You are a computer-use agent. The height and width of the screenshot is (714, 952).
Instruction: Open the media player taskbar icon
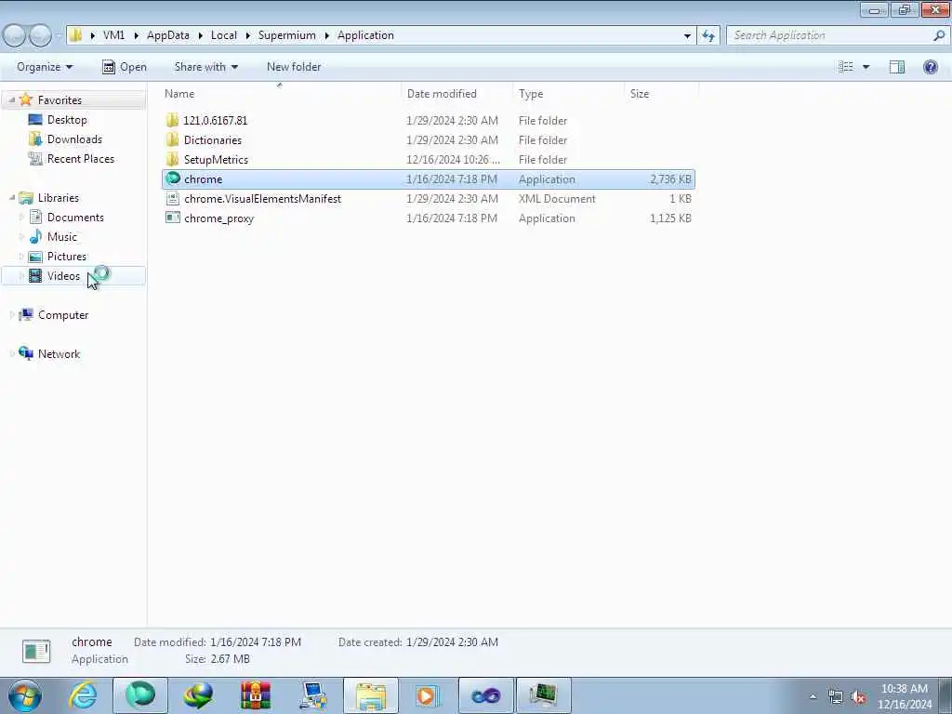click(428, 695)
